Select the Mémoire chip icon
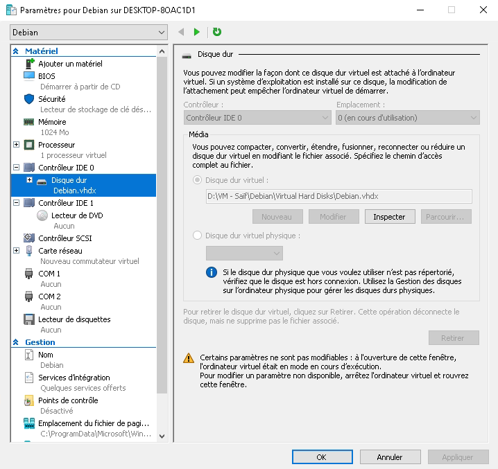 (x=29, y=122)
